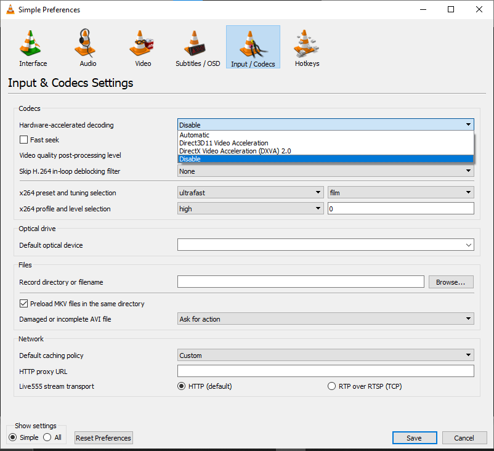
Task: Open the x264 tuning film dropdown
Action: (401, 193)
